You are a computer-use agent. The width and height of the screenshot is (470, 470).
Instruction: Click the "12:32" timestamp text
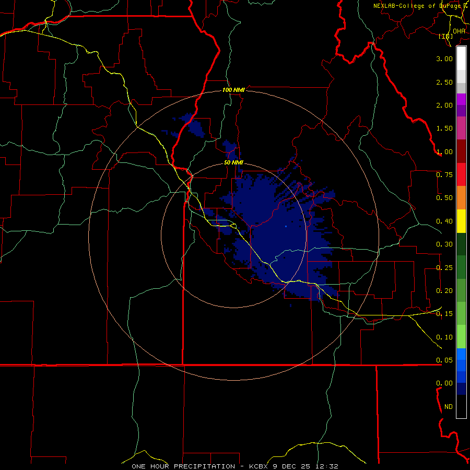coord(327,466)
